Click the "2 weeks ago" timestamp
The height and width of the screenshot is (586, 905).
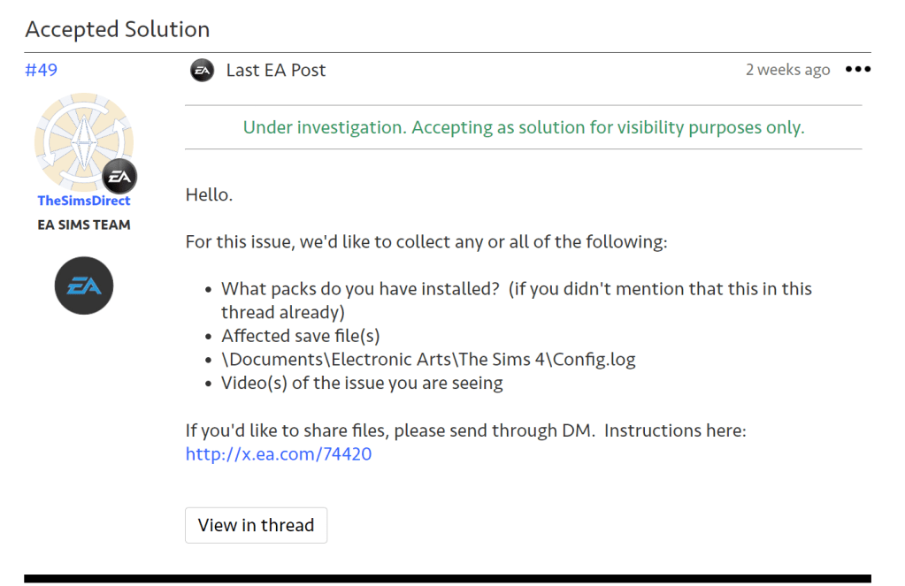787,70
